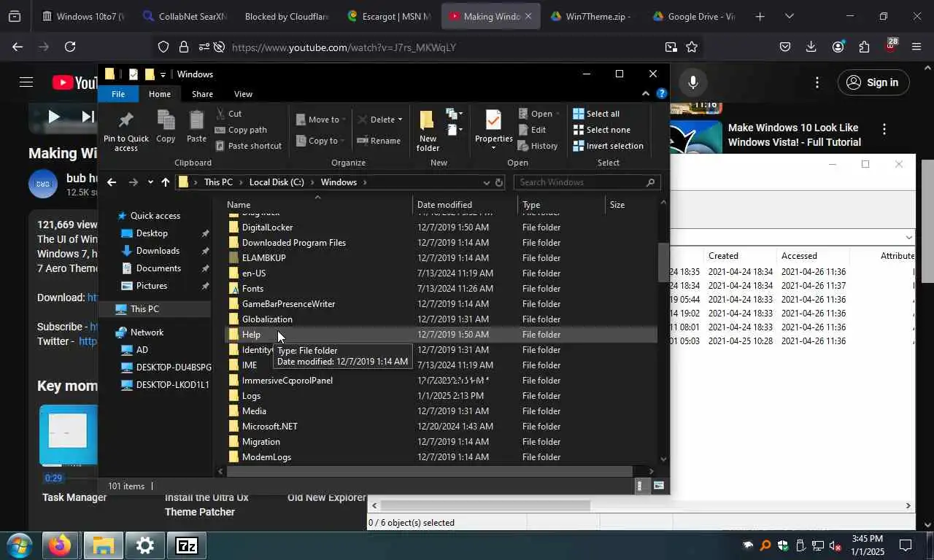934x560 pixels.
Task: Switch to the Google Drive browser tab
Action: coord(693,16)
